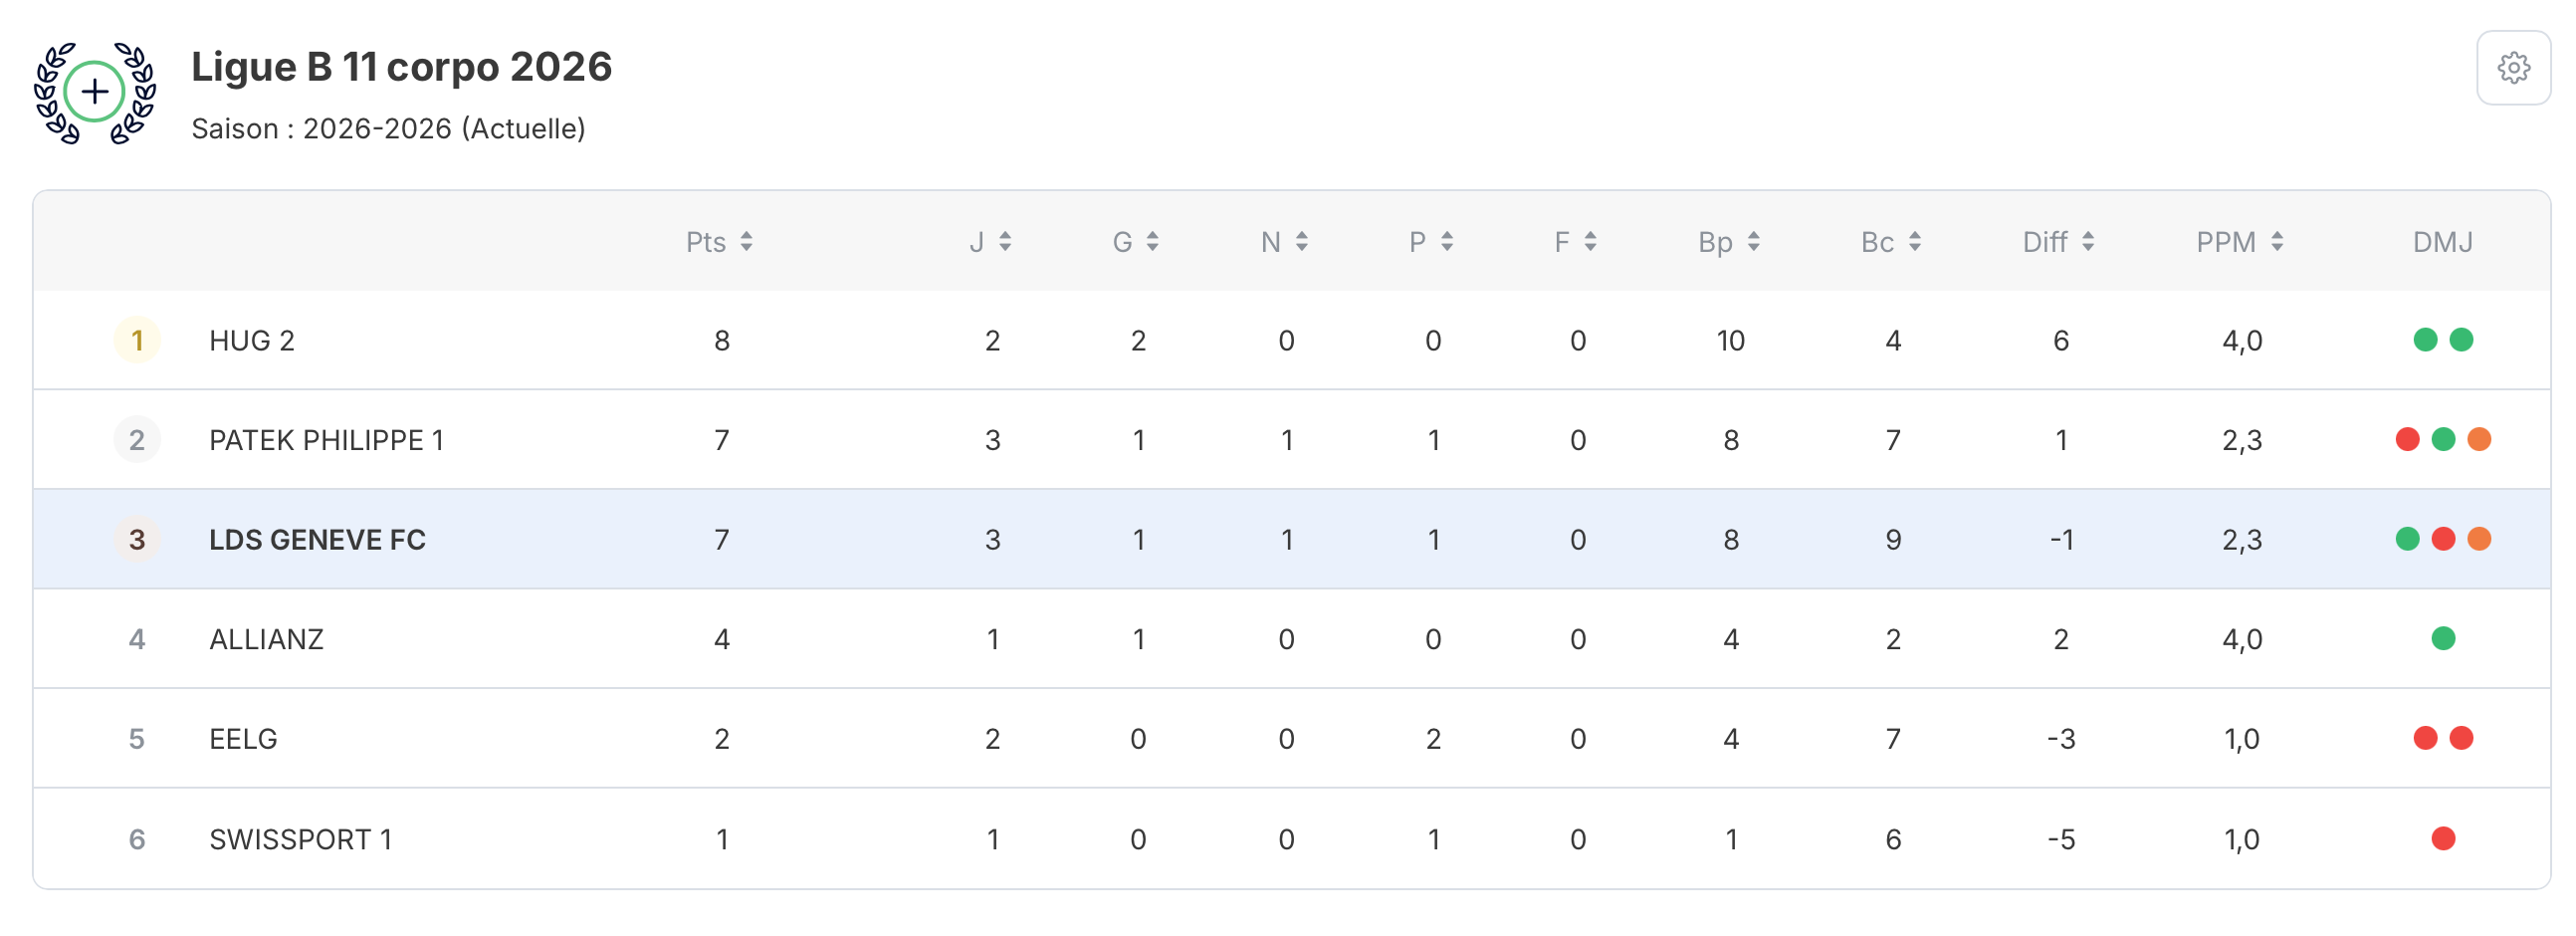Click PATEK PHILIPPE orange result dot
This screenshot has width=2576, height=936.
coord(2479,439)
